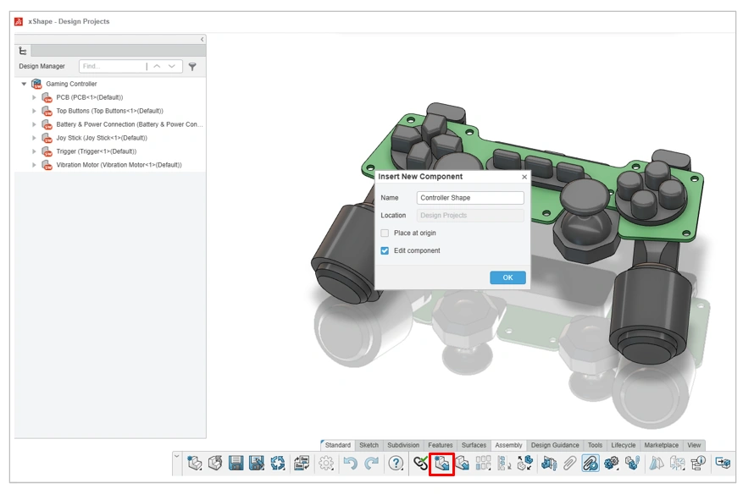Switch to the Sketch tab
This screenshot has width=754, height=494.
point(369,445)
